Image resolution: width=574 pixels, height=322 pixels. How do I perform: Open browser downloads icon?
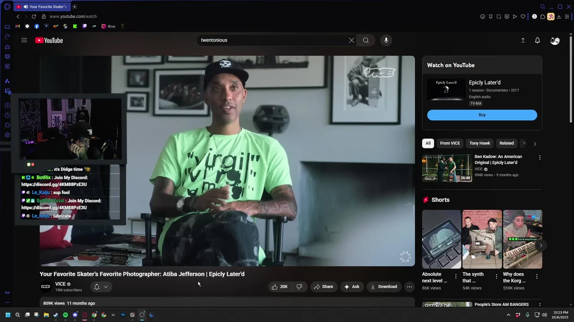coord(559,17)
